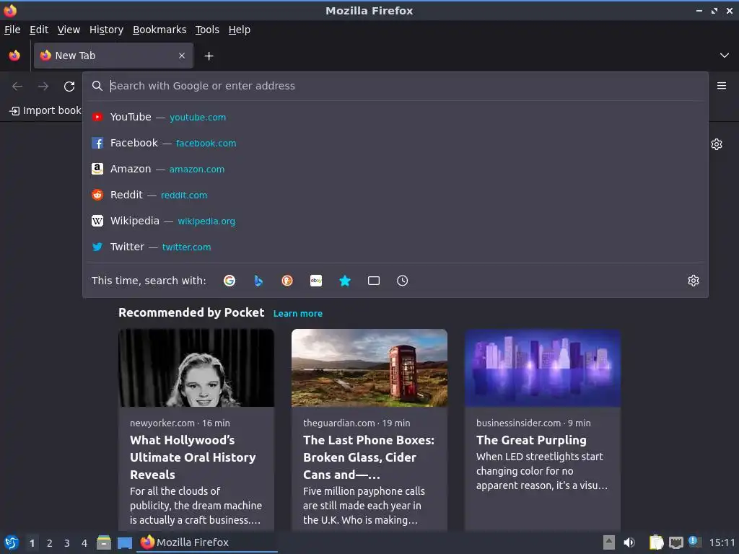Image resolution: width=739 pixels, height=554 pixels.
Task: Click the Reload page button
Action: click(x=69, y=87)
